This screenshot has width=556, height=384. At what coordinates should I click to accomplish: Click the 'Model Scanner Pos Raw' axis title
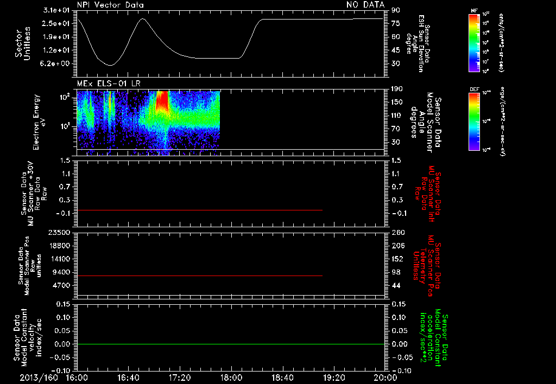click(x=30, y=265)
